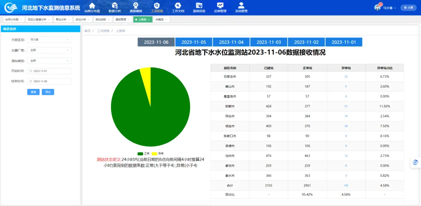
Task: Click the 开始时间 date input field
Action: (x=50, y=71)
